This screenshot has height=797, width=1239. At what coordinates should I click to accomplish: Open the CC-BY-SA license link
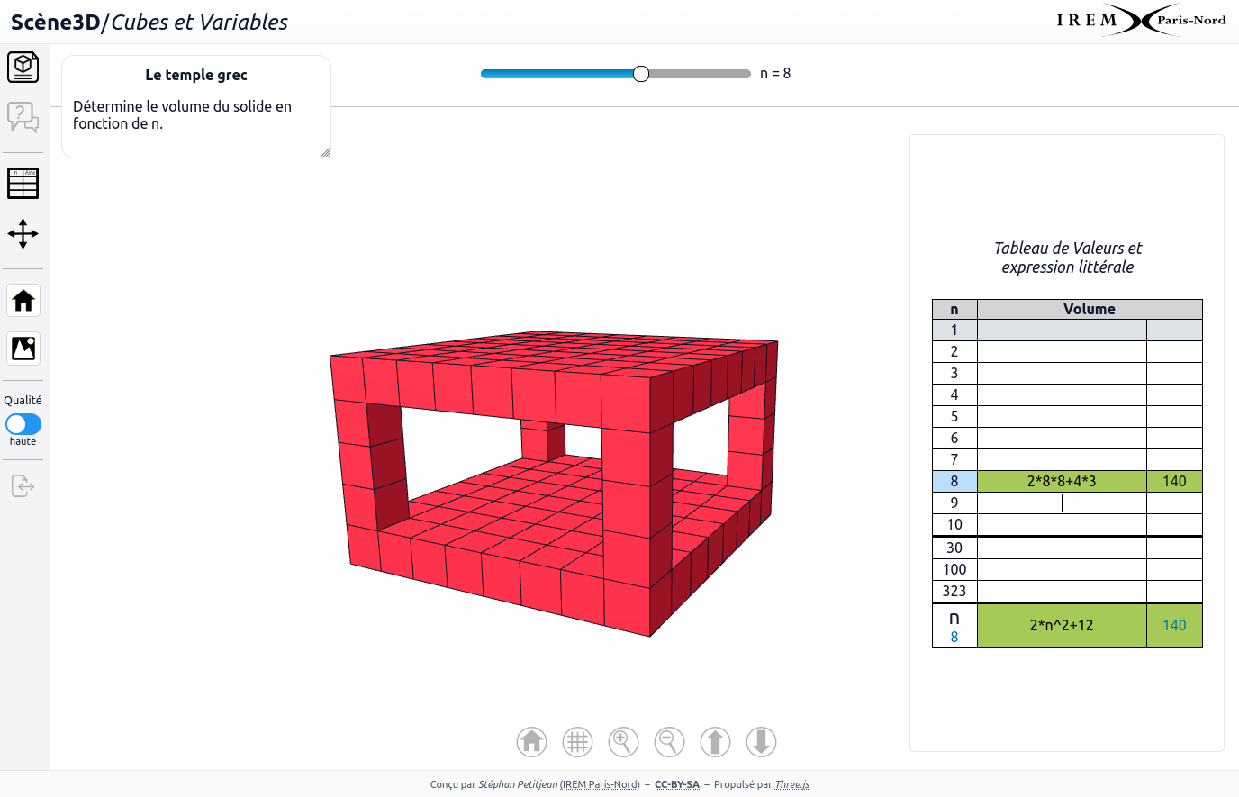(677, 784)
